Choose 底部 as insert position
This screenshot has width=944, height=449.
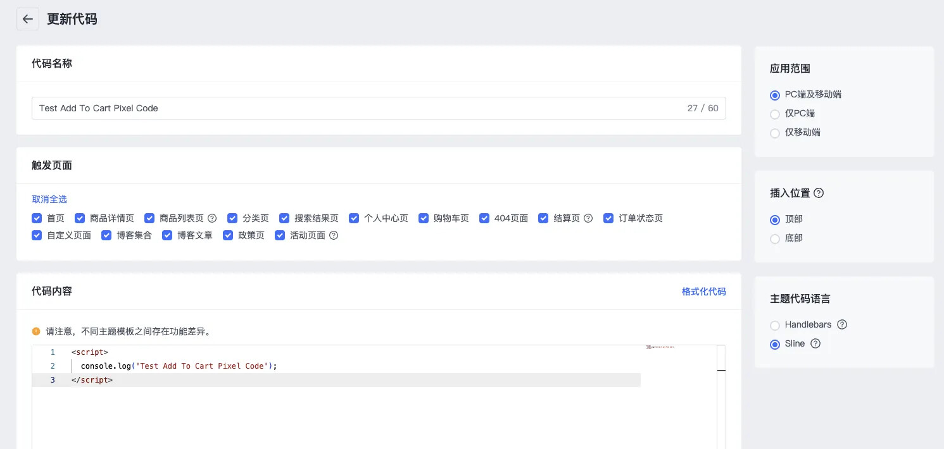pyautogui.click(x=775, y=238)
